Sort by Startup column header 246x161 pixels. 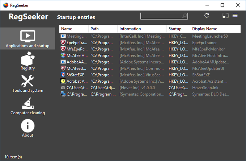point(178,29)
